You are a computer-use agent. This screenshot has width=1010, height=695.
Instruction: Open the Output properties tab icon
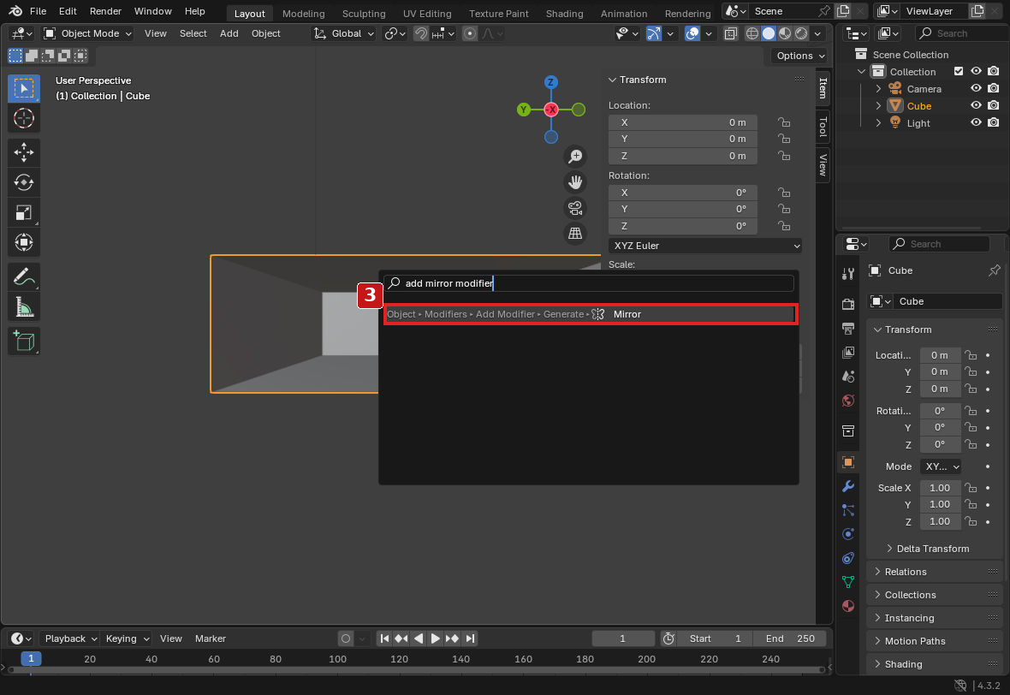click(848, 329)
